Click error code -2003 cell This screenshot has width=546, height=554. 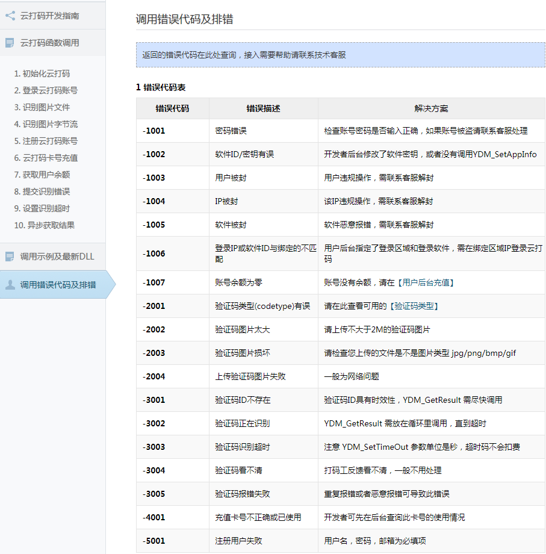[x=173, y=353]
